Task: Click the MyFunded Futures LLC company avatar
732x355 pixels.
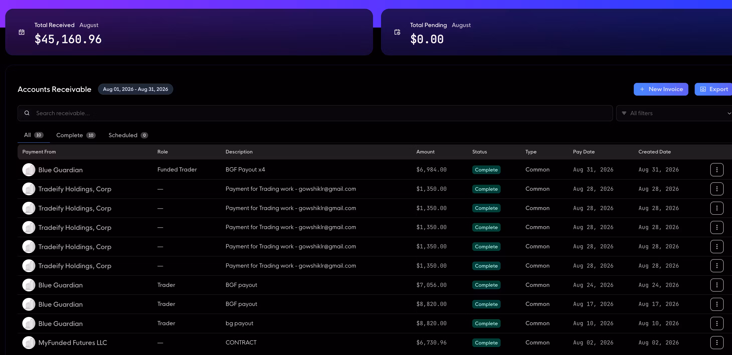Action: pos(29,342)
